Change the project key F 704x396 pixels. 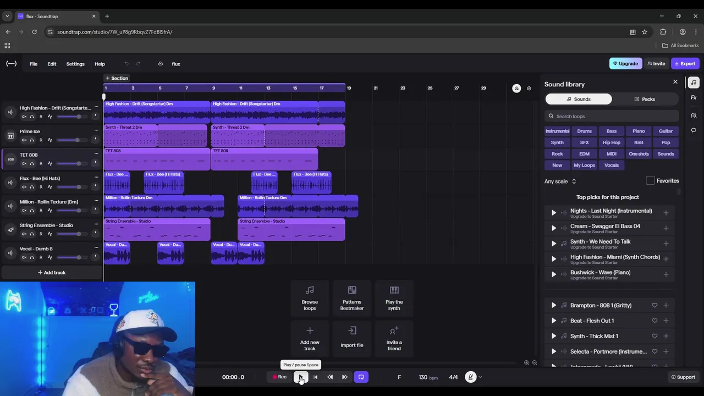coord(399,377)
